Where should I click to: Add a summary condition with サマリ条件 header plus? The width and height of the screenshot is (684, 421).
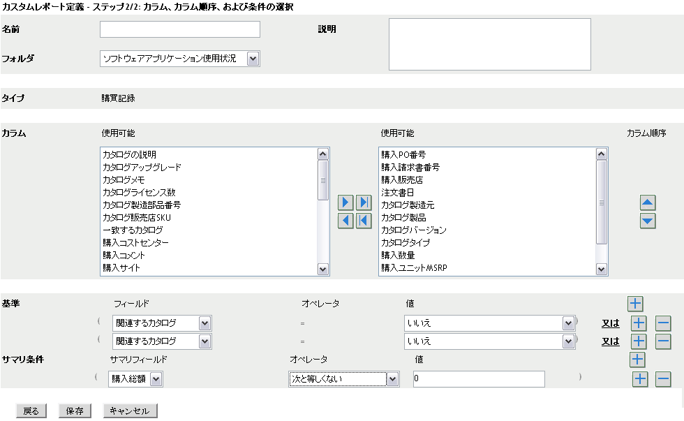pos(637,360)
